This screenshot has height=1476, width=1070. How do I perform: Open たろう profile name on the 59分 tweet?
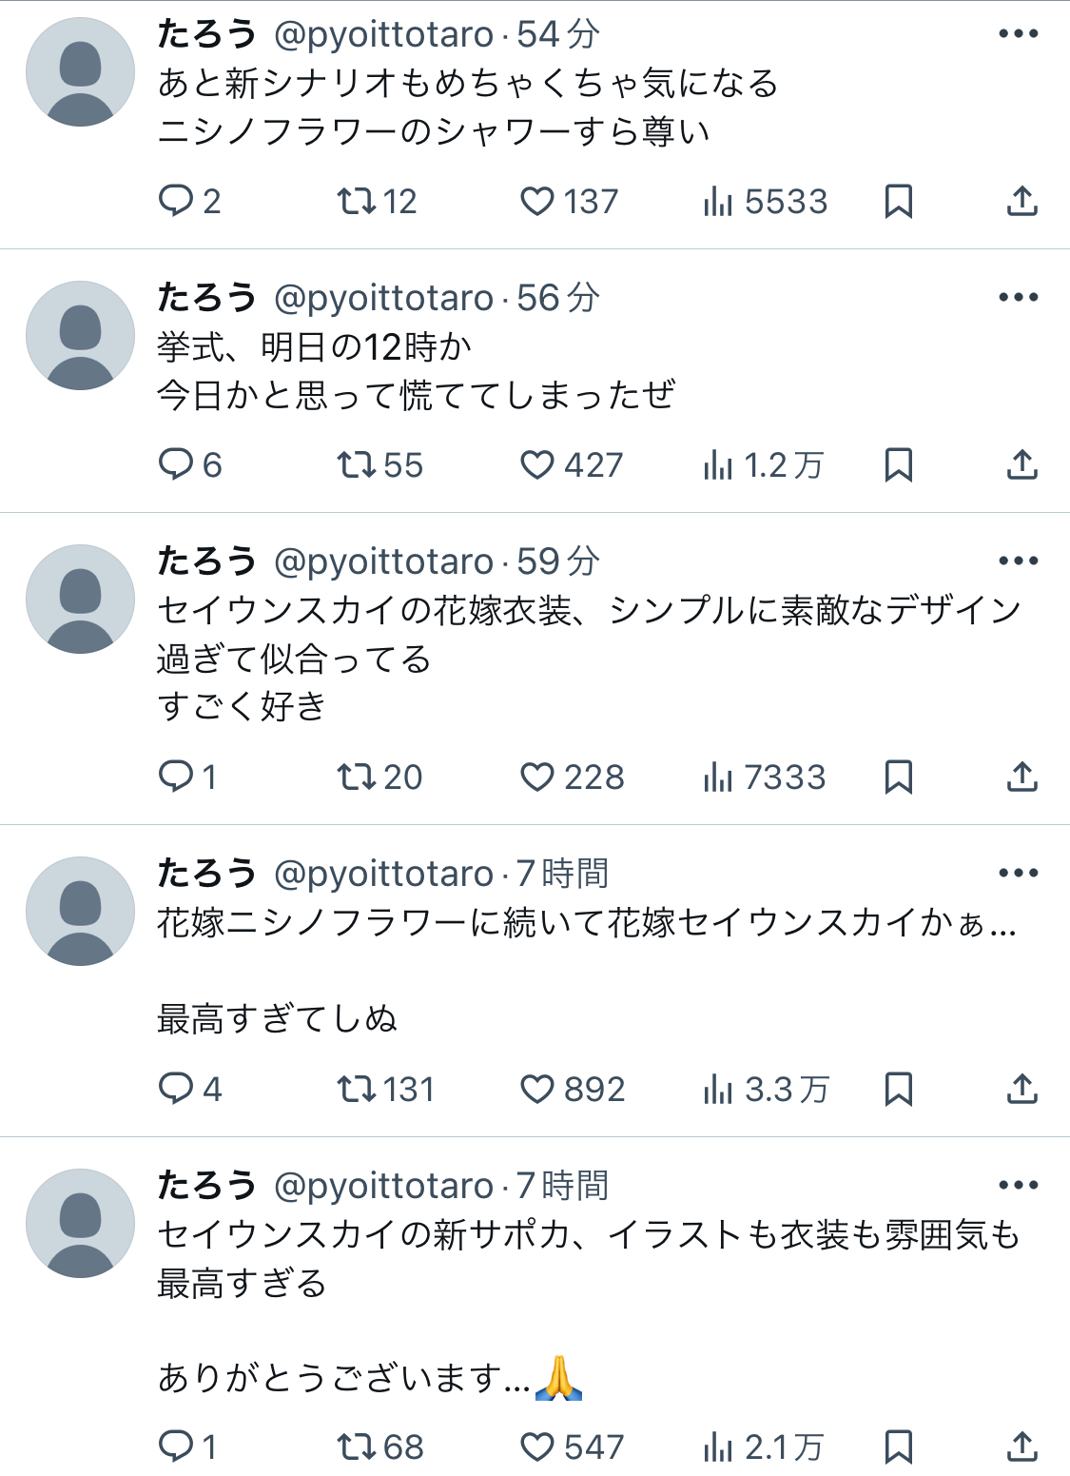(206, 561)
